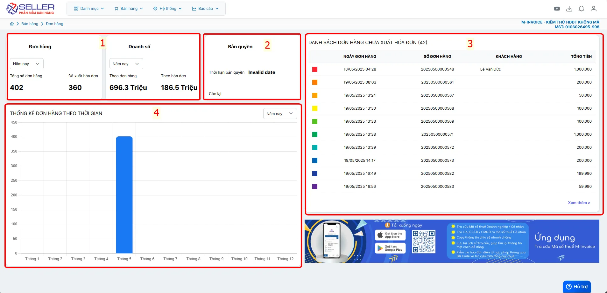Viewport: 607px width, 293px height.
Task: Open the notifications bell
Action: [581, 9]
